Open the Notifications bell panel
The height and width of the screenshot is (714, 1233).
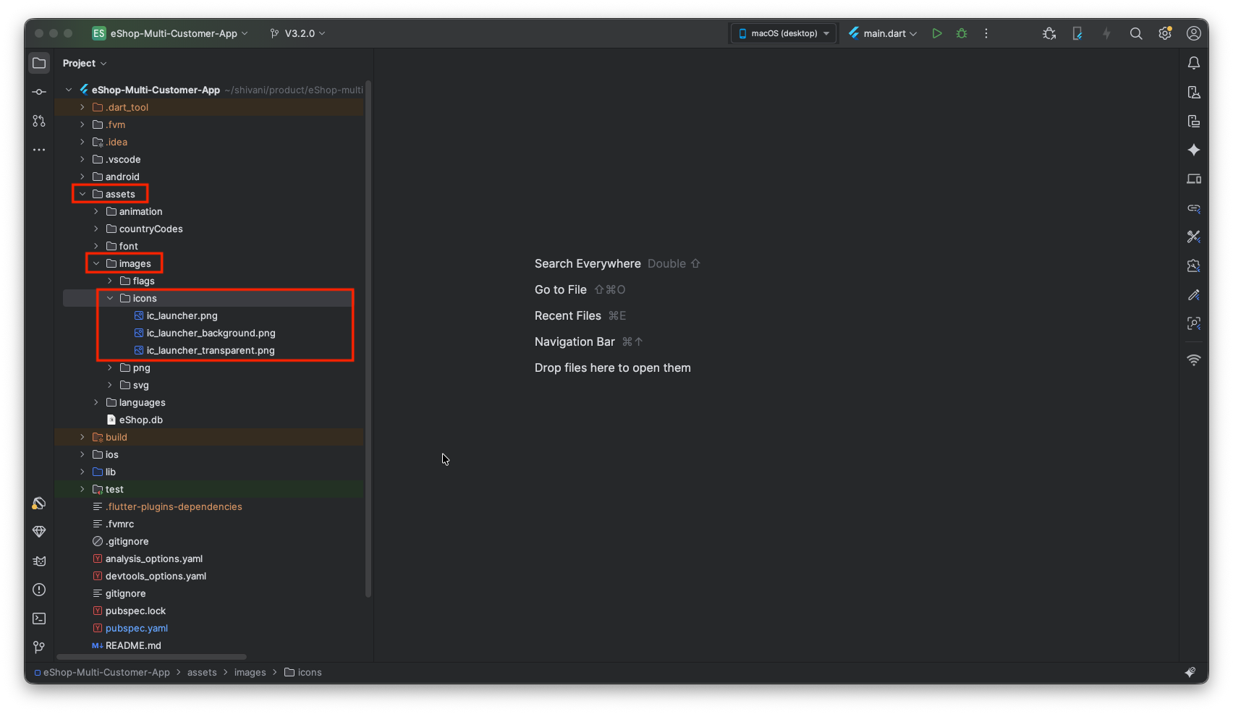coord(1194,63)
